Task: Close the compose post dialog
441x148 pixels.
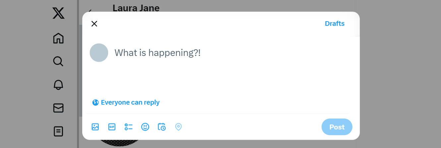Action: (x=94, y=24)
